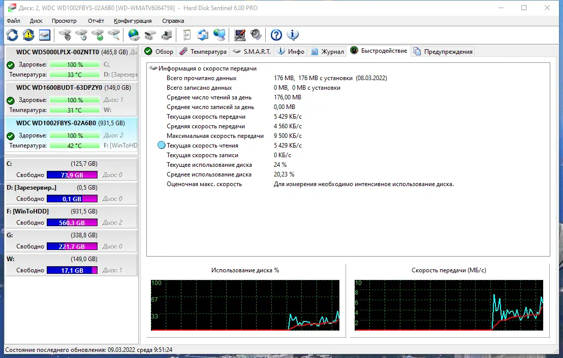Viewport: 563px width, 358px height.
Task: Click the Среднее использование диска 20,23 % value
Action: click(284, 174)
